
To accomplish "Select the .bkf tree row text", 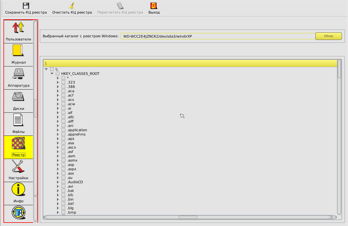I will (x=70, y=204).
